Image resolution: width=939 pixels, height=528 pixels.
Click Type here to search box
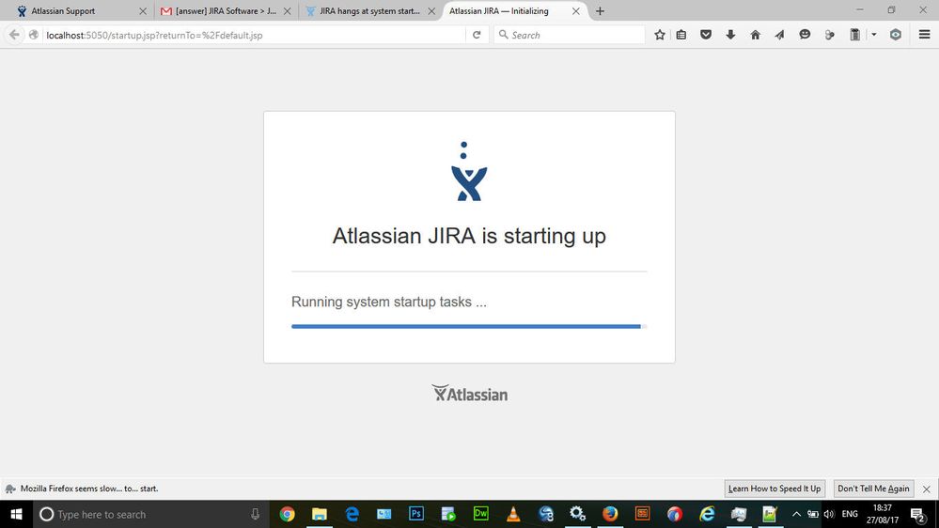pos(149,514)
